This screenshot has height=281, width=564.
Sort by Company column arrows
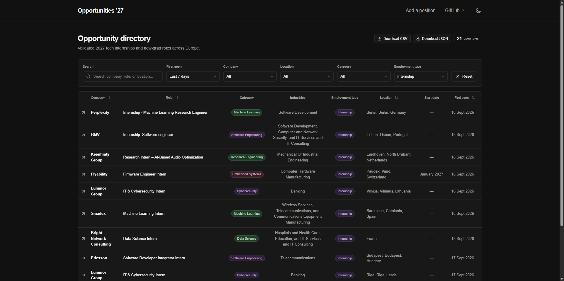(109, 98)
